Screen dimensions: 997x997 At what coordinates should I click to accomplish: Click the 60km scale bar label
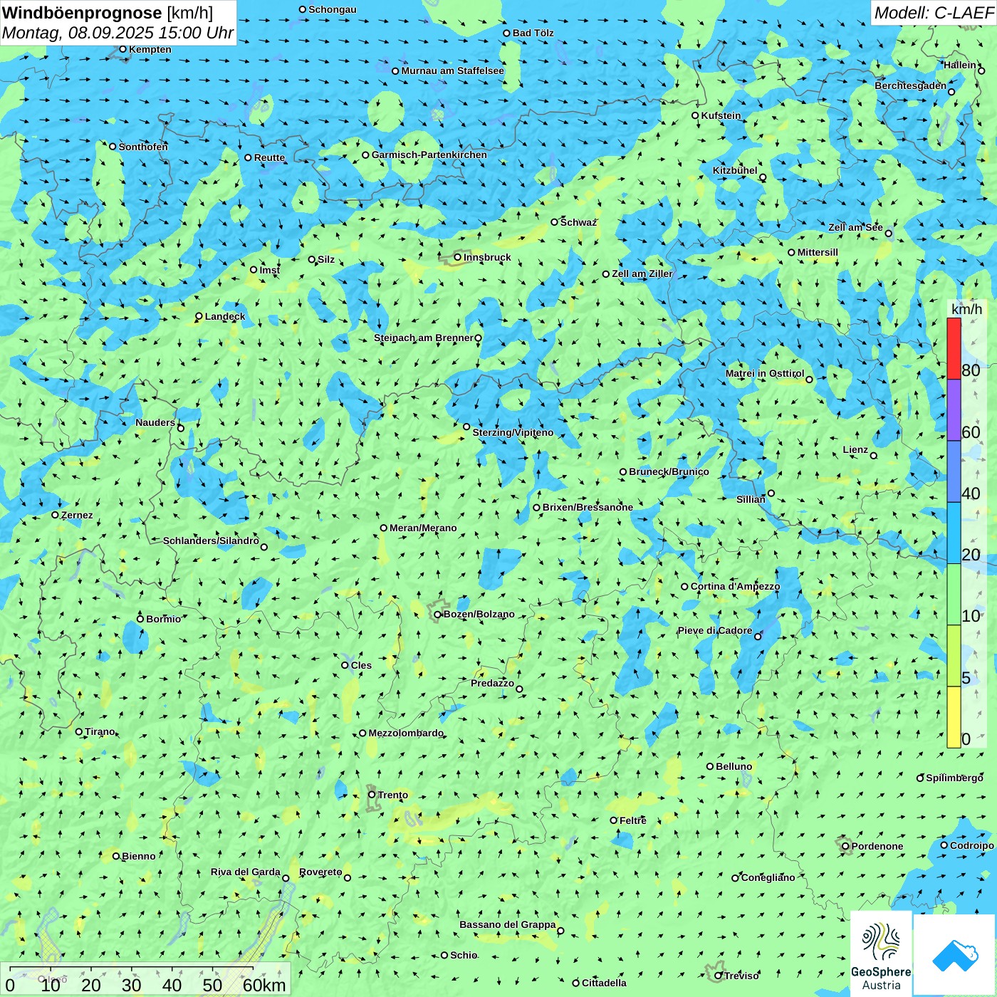264,985
